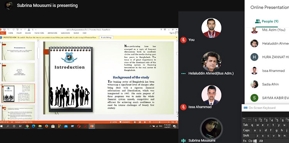The image size is (289, 143).
Task: Select the People (9) tab
Action: click(267, 21)
